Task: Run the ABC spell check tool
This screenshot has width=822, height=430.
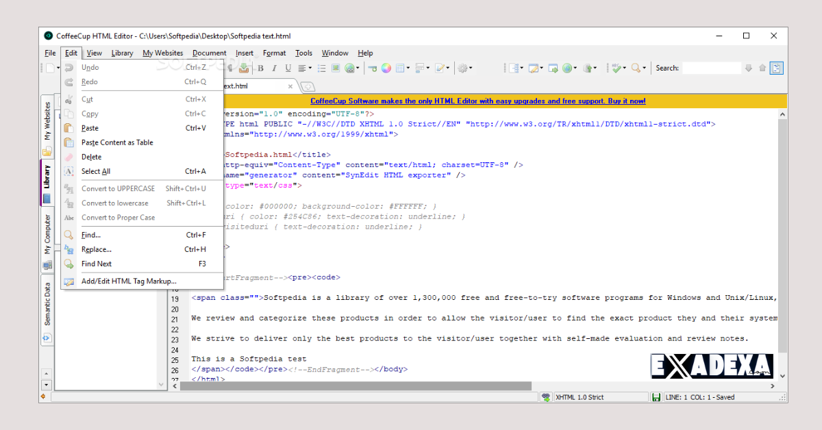Action: 617,68
